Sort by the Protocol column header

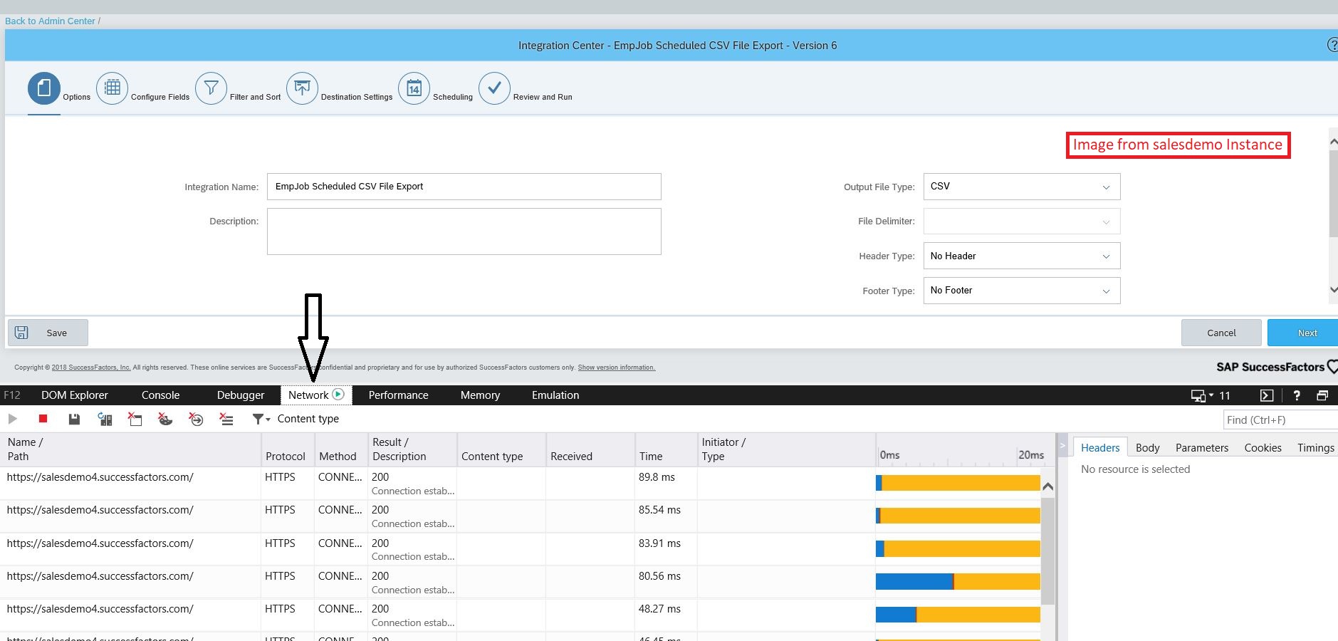(288, 449)
